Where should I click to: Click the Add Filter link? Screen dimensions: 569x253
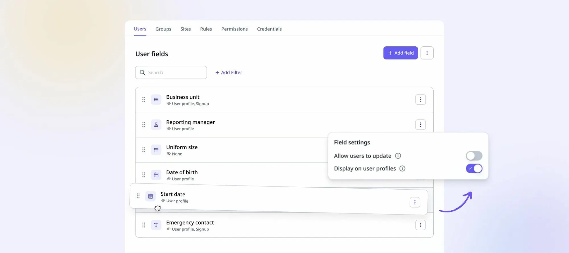click(x=229, y=73)
